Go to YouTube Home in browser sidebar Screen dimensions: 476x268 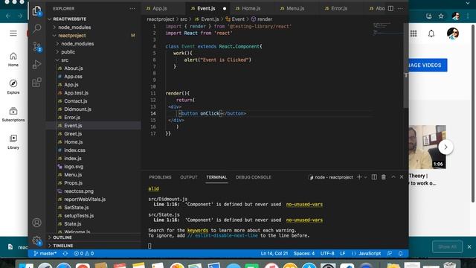[13, 60]
